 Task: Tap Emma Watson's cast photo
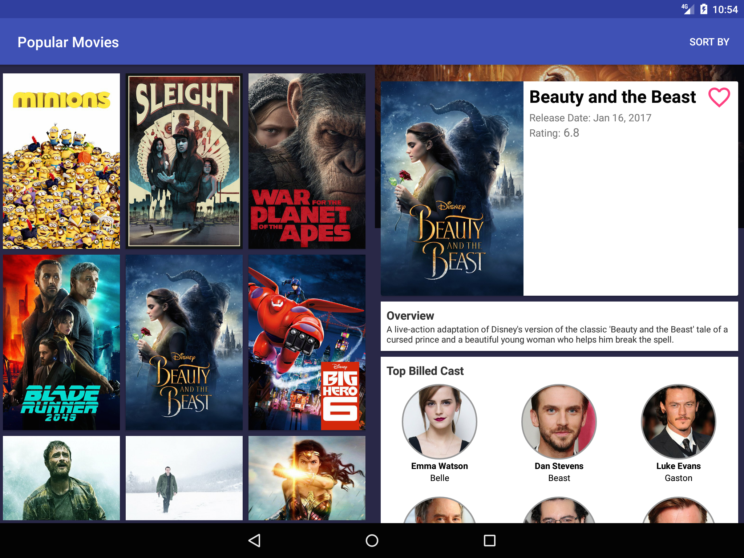coord(439,421)
